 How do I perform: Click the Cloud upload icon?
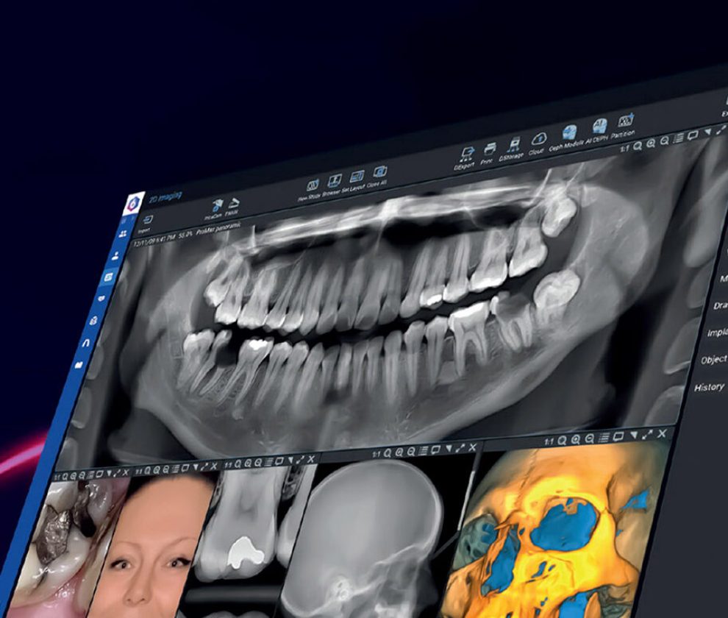point(538,140)
